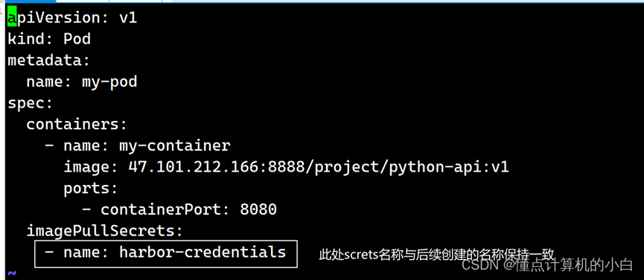
Task: Click the 'project' path segment in image
Action: coord(347,168)
